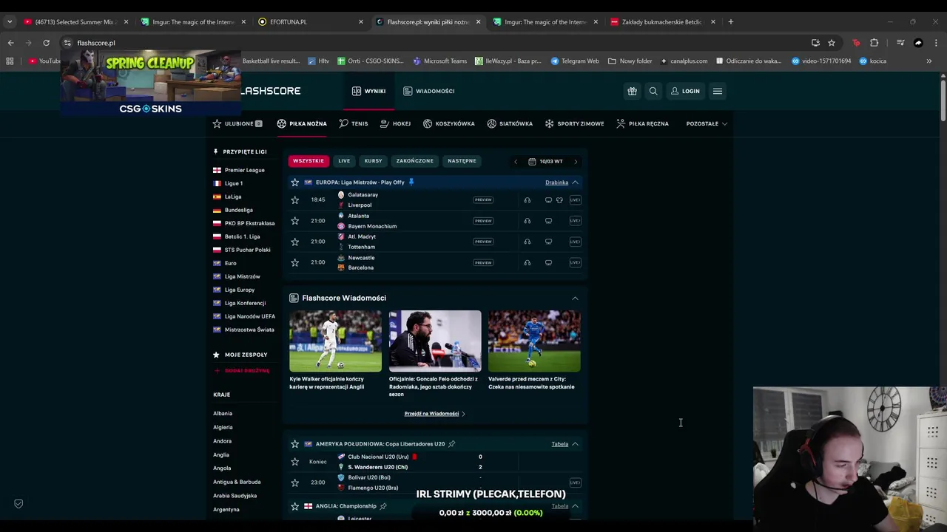Favorite the Atl. Madryt vs Tottenham match star
The image size is (947, 532).
coord(294,242)
